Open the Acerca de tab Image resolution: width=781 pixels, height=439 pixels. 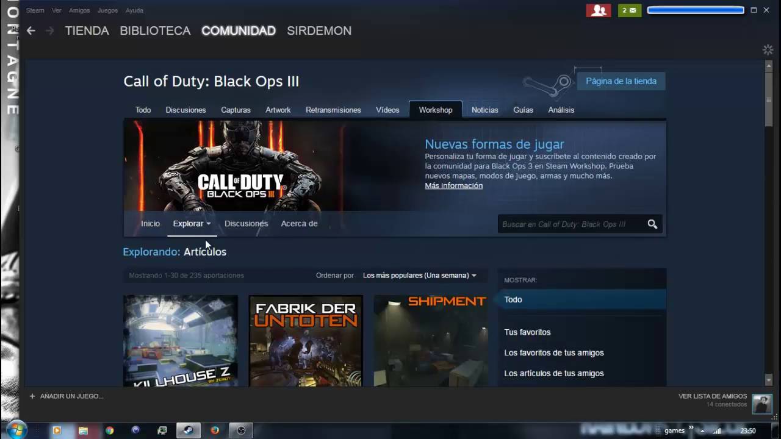[299, 224]
